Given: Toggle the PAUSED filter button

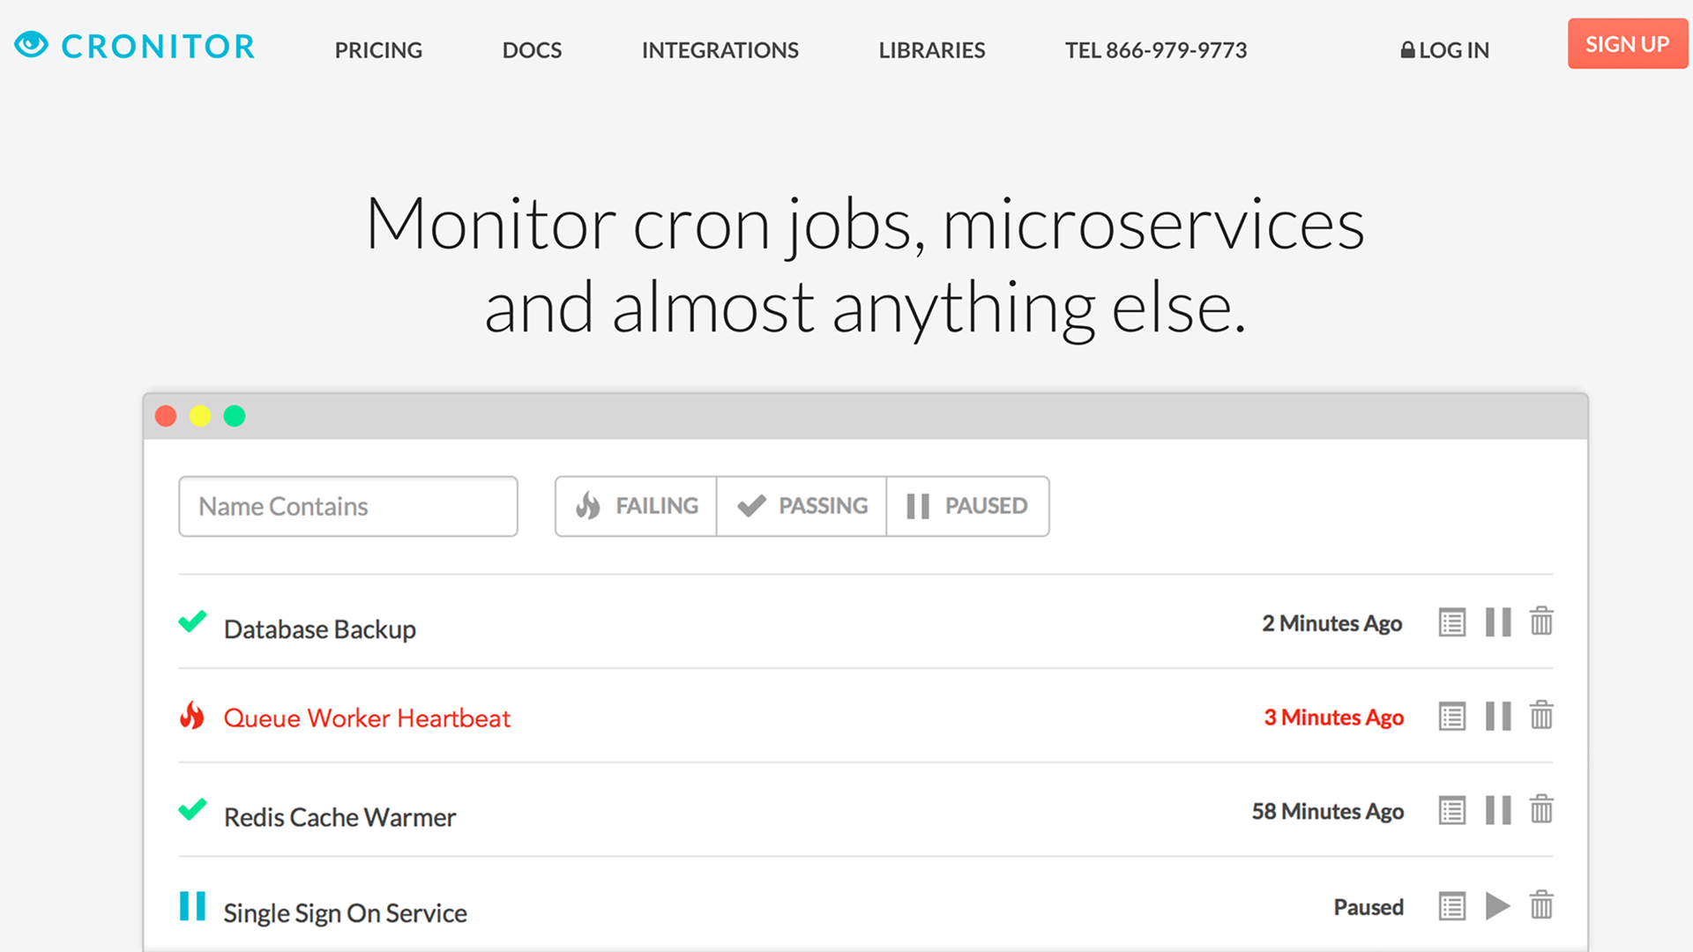Looking at the screenshot, I should [966, 504].
